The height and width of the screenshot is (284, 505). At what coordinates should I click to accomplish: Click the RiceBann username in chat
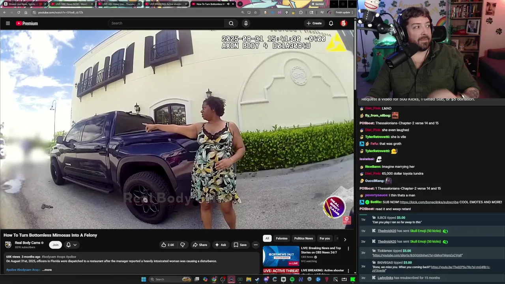click(x=373, y=167)
